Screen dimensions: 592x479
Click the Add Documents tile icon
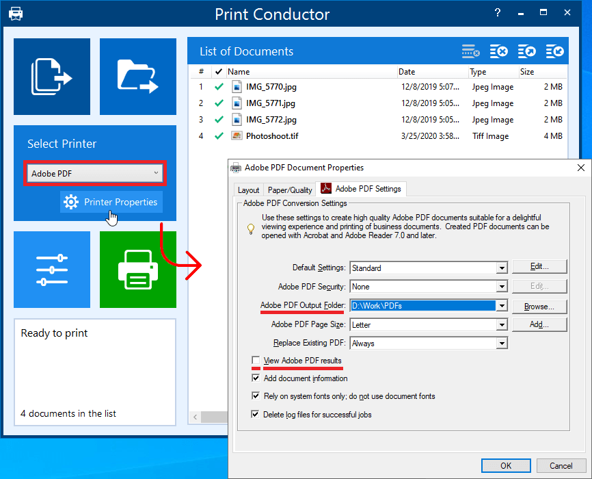pos(52,76)
